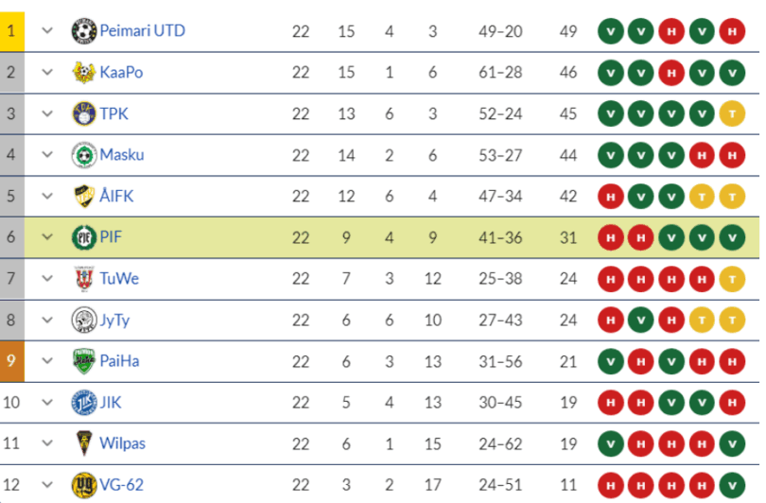This screenshot has width=766, height=503.
Task: Click the TPK team badge
Action: tap(84, 113)
